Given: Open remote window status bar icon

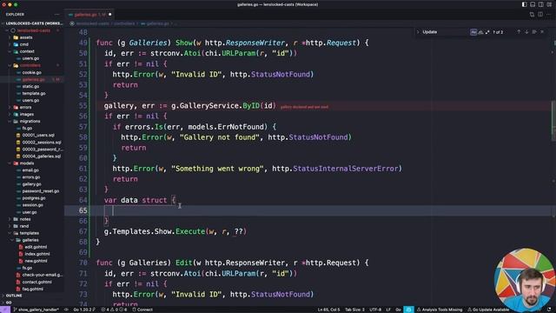Looking at the screenshot, I should coord(5,310).
